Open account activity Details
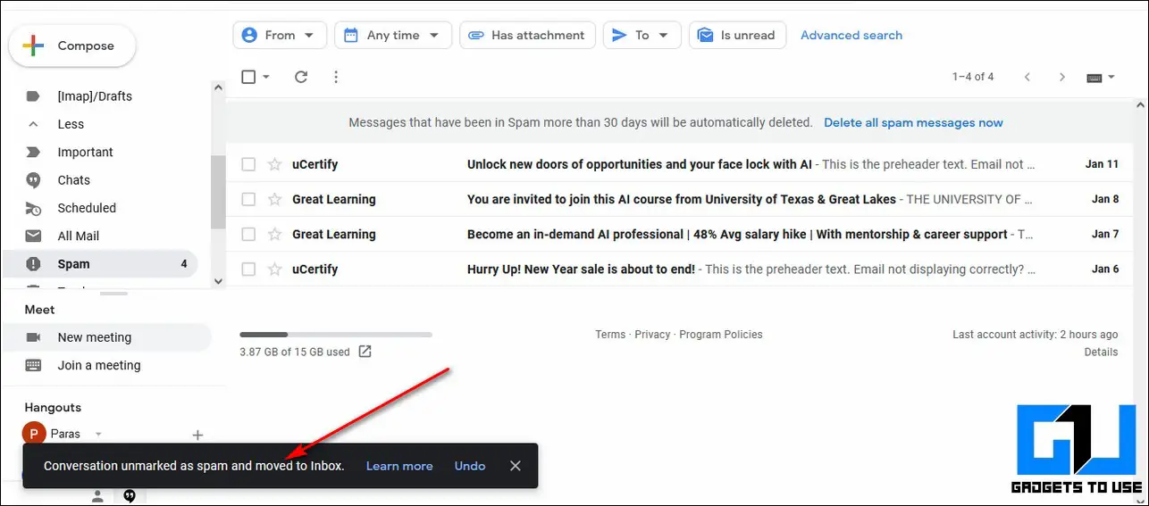Image resolution: width=1149 pixels, height=506 pixels. pyautogui.click(x=1101, y=353)
